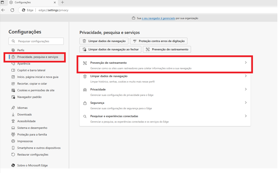Reload the settings page
The width and height of the screenshot is (279, 173).
pyautogui.click(x=12, y=10)
